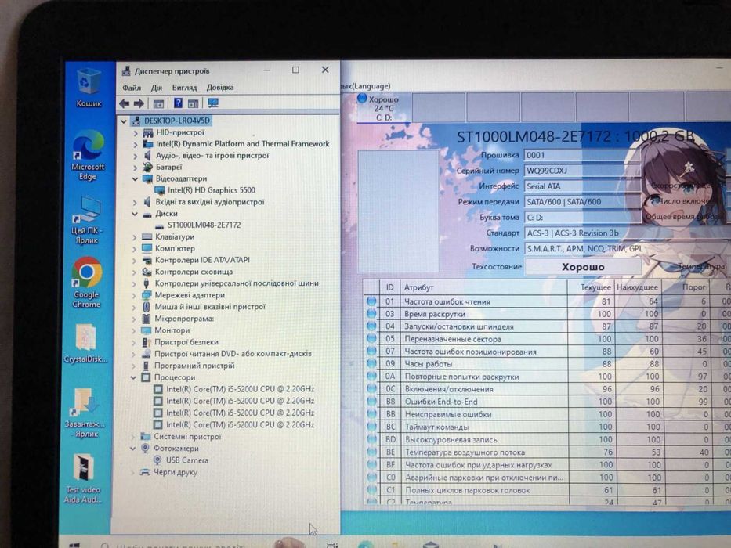This screenshot has height=548, width=731.
Task: Click the scan for hardware changes monitor icon
Action: click(213, 103)
